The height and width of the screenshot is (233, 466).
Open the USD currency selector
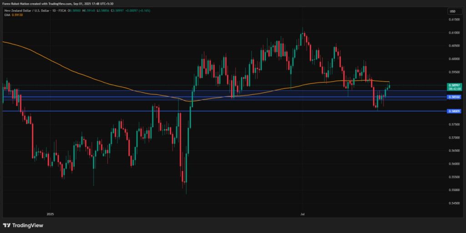click(x=452, y=11)
